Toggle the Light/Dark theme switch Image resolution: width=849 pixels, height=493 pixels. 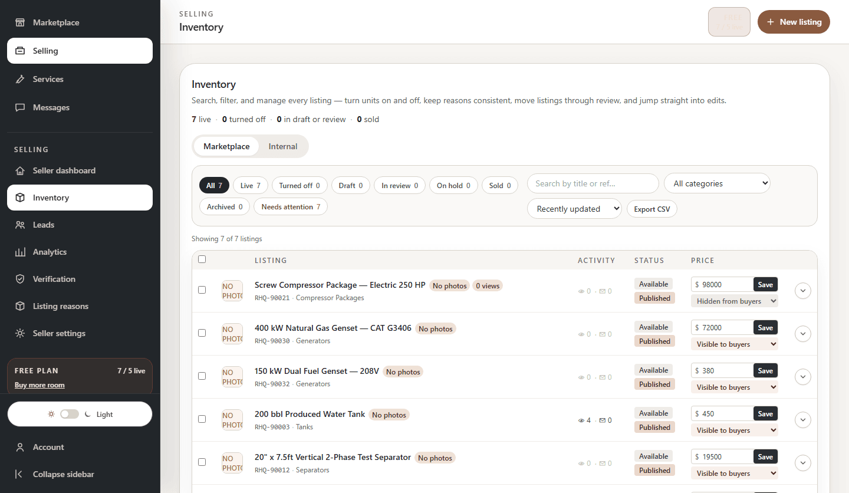point(70,414)
